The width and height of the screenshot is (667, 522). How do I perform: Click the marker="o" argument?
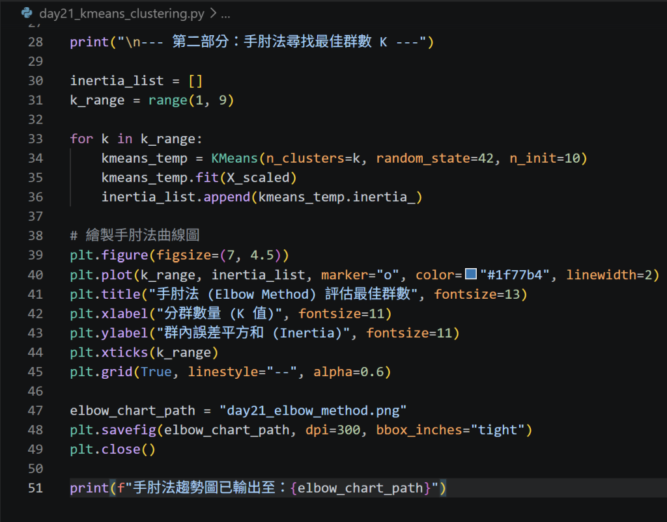(x=360, y=275)
